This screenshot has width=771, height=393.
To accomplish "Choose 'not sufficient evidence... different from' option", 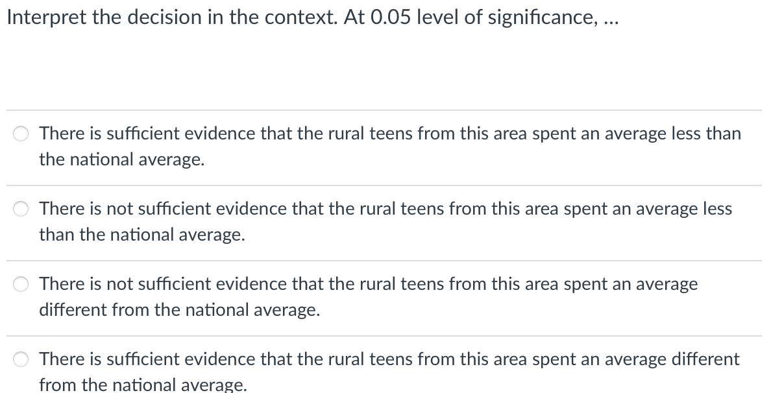I will 21,284.
